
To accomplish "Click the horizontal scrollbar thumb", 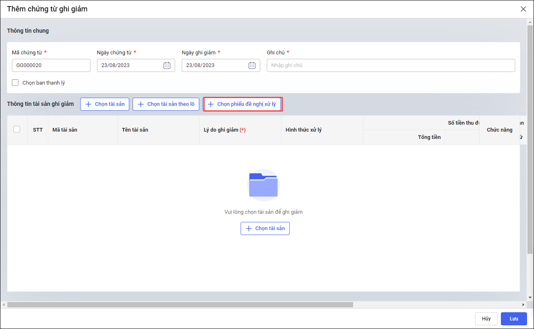I will click(x=180, y=305).
